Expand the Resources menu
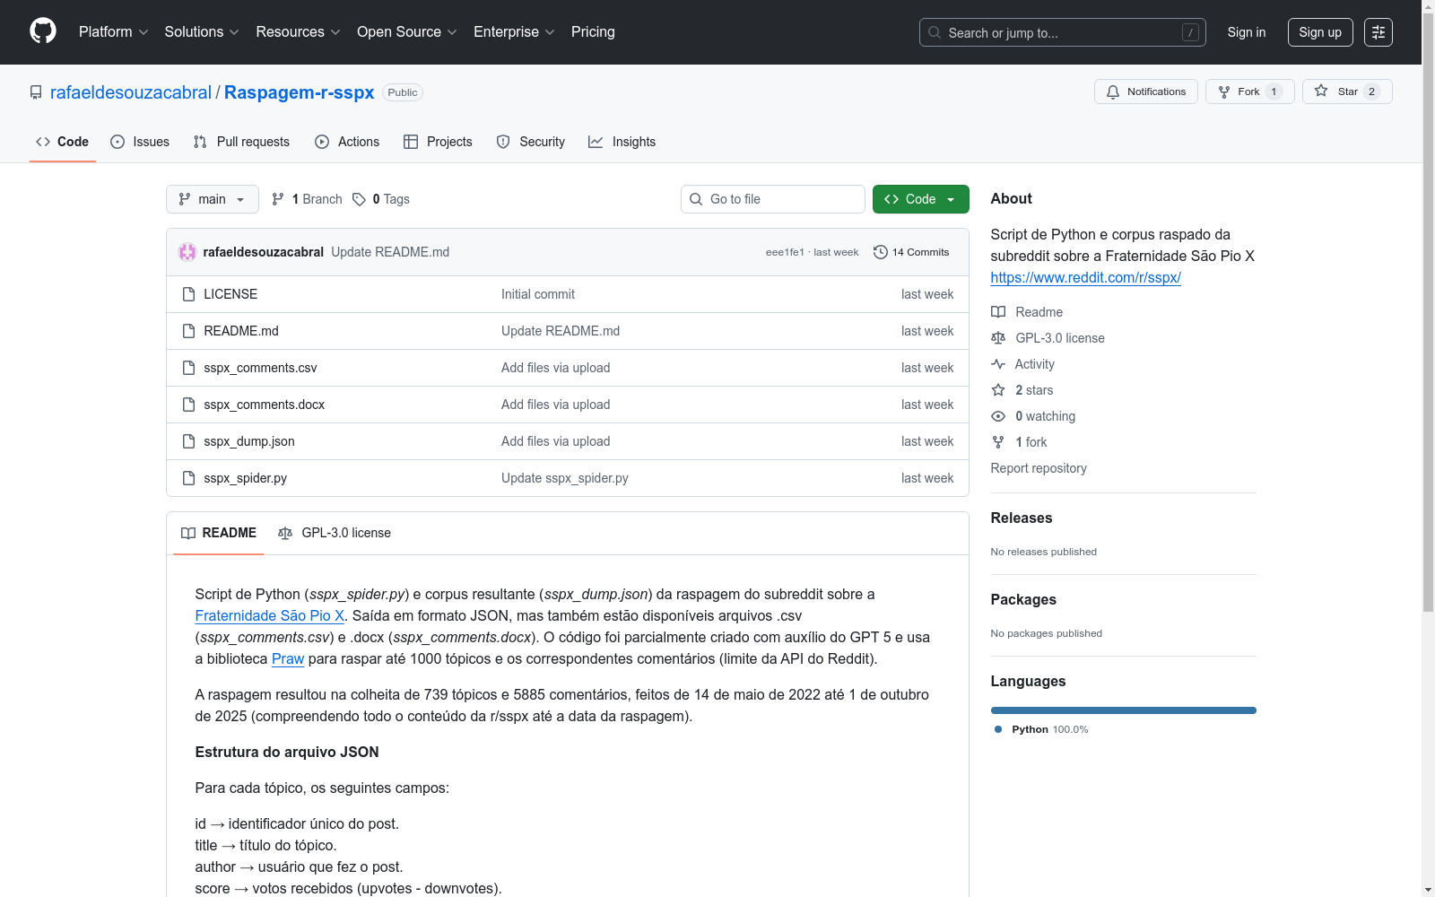 point(299,32)
